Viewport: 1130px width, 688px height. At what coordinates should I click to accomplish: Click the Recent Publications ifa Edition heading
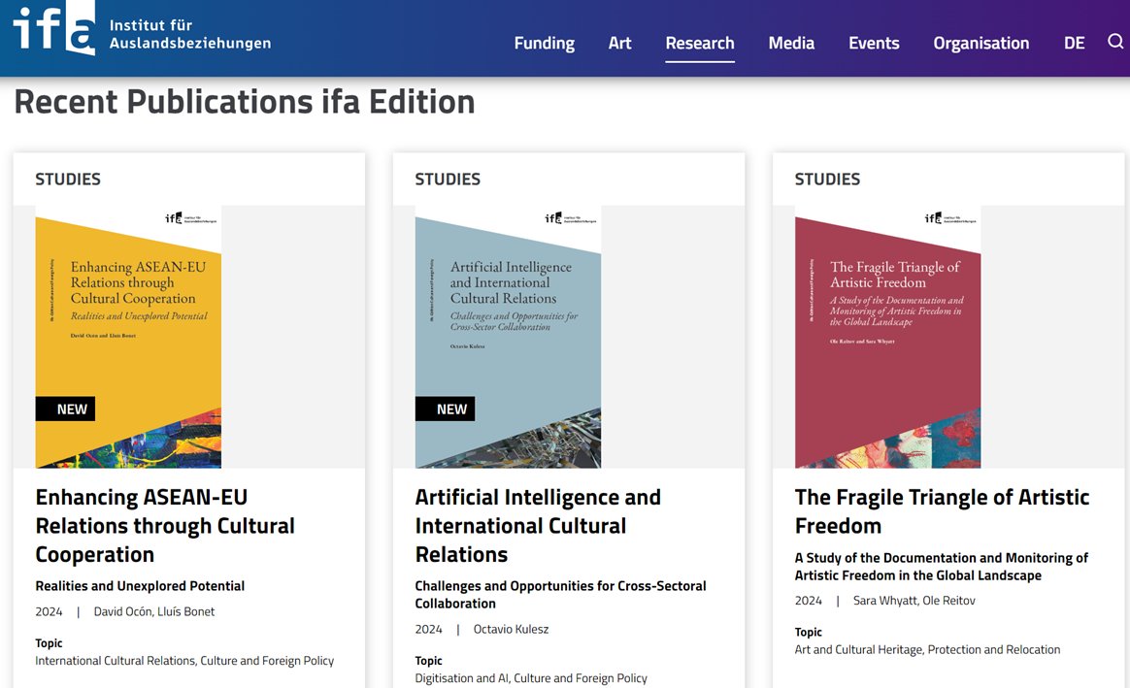[245, 102]
